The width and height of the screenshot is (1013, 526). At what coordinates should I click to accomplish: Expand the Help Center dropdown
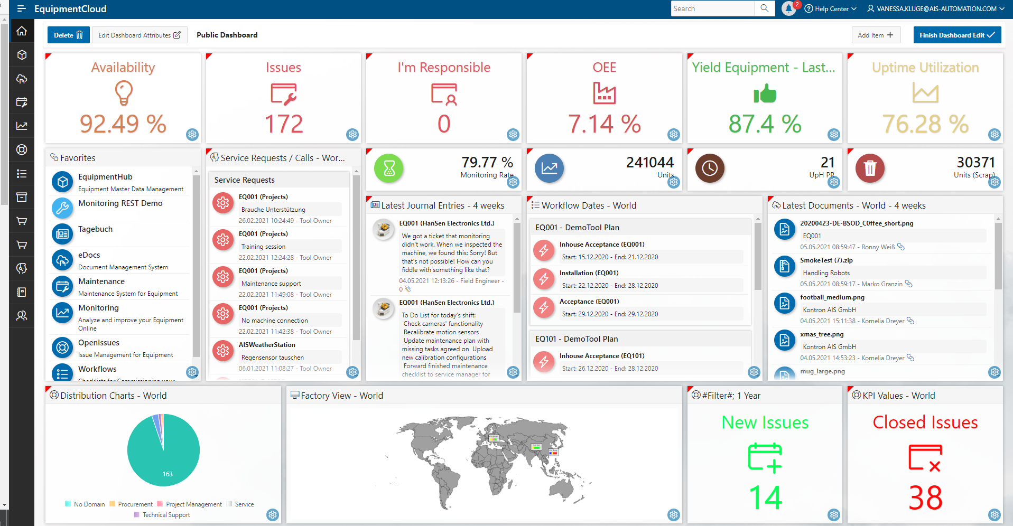pyautogui.click(x=830, y=8)
